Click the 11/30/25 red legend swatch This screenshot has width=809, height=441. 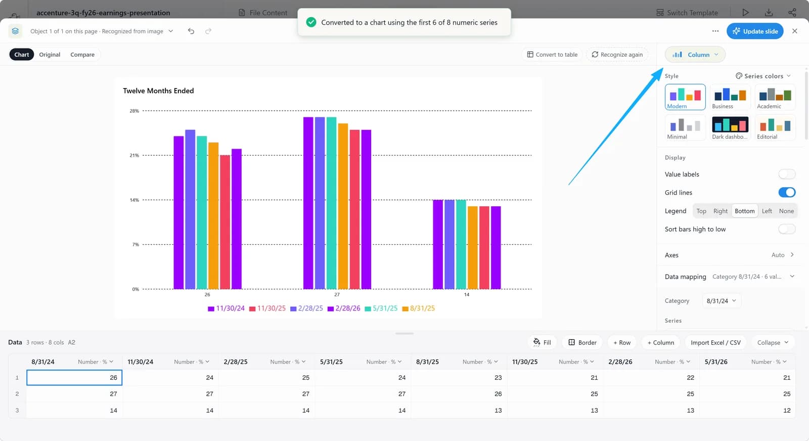tap(252, 308)
